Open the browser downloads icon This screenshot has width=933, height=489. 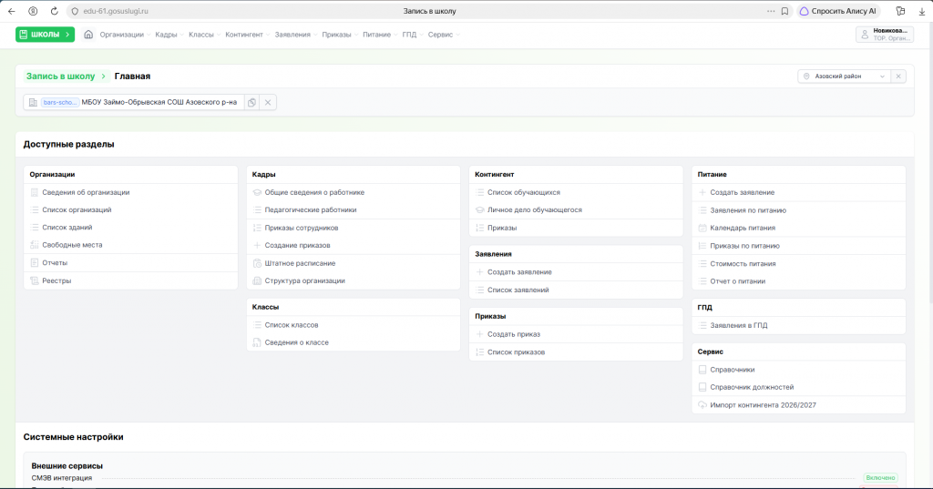pos(922,11)
